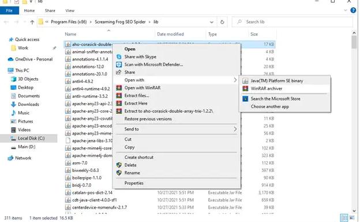360x222 pixels.
Task: Click the WinRAR icon beside Extract files...
Action: [119, 95]
